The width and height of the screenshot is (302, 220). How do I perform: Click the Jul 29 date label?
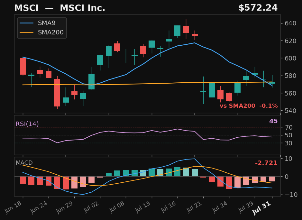point(246,207)
